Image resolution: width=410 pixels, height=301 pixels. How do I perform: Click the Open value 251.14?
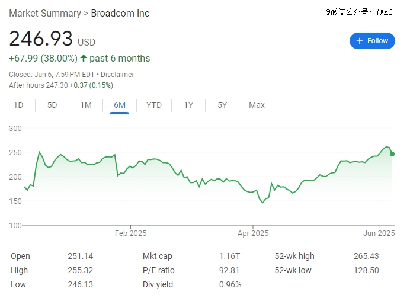80,256
